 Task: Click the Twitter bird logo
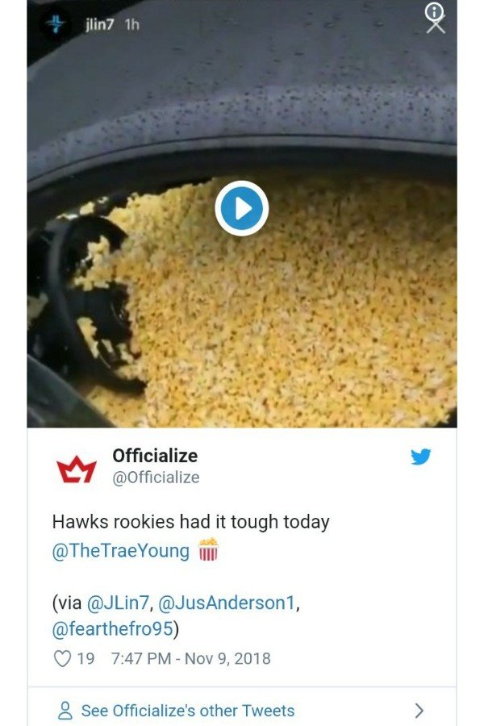coord(420,457)
